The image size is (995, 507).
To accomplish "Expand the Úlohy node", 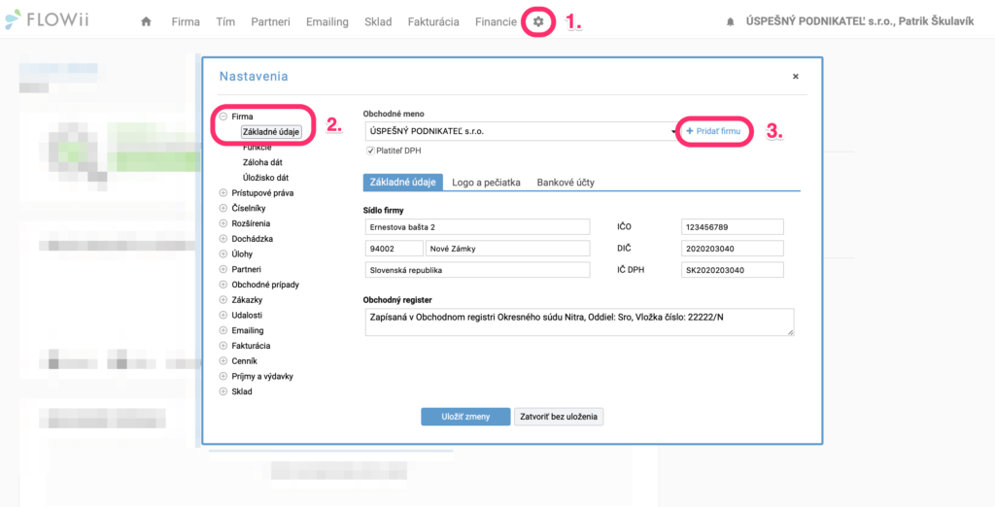I will coord(223,253).
